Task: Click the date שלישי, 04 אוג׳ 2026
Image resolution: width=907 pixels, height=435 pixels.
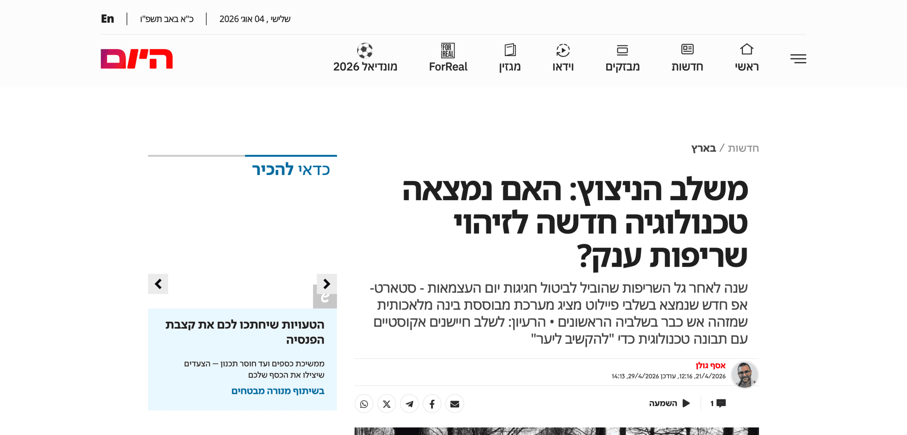Action: coord(255,19)
